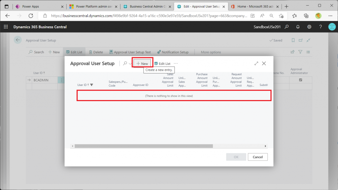Switch to the Home - Microsoft 365 admin tab

(254, 7)
